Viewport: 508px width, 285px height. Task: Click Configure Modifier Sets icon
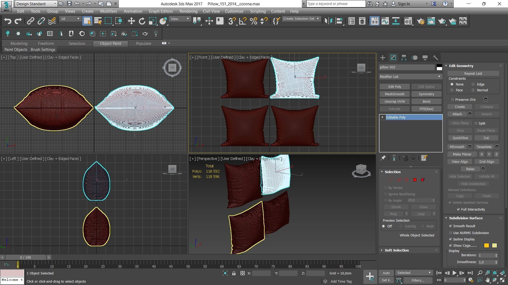point(424,158)
